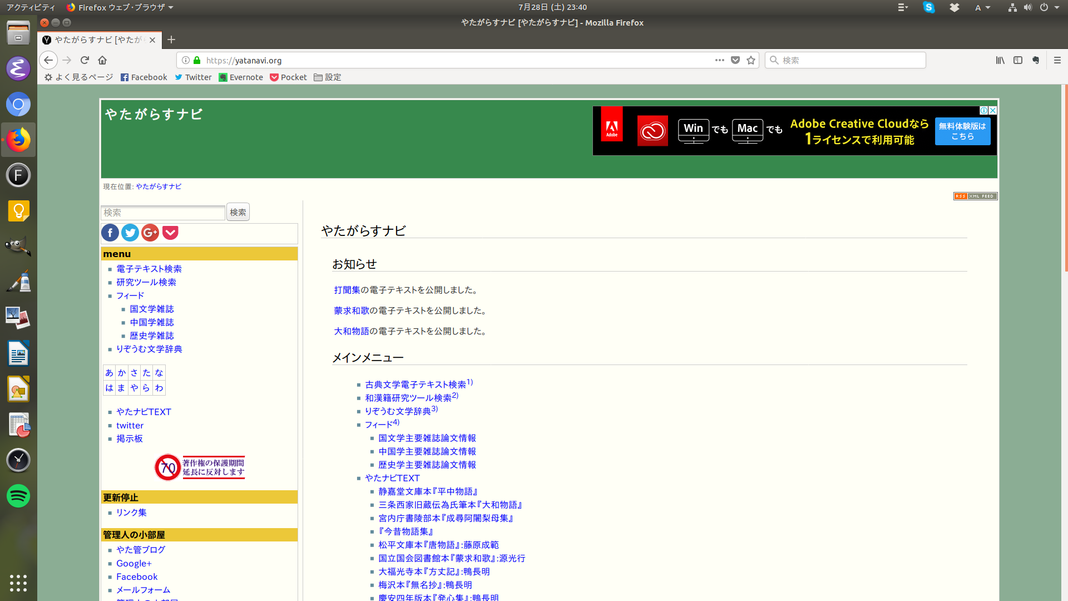This screenshot has height=601, width=1068.
Task: Click the sidebar 検索 text input field
Action: point(162,213)
